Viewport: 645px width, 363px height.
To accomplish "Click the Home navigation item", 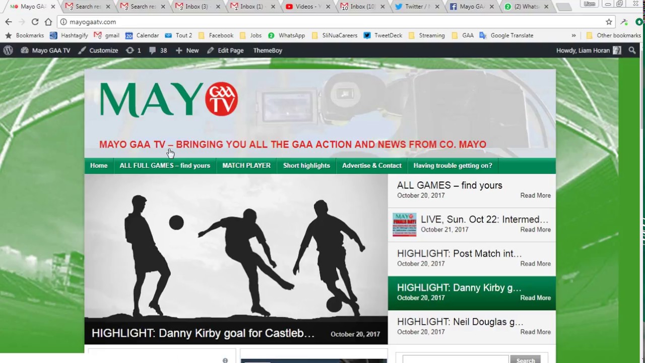I will click(x=99, y=165).
